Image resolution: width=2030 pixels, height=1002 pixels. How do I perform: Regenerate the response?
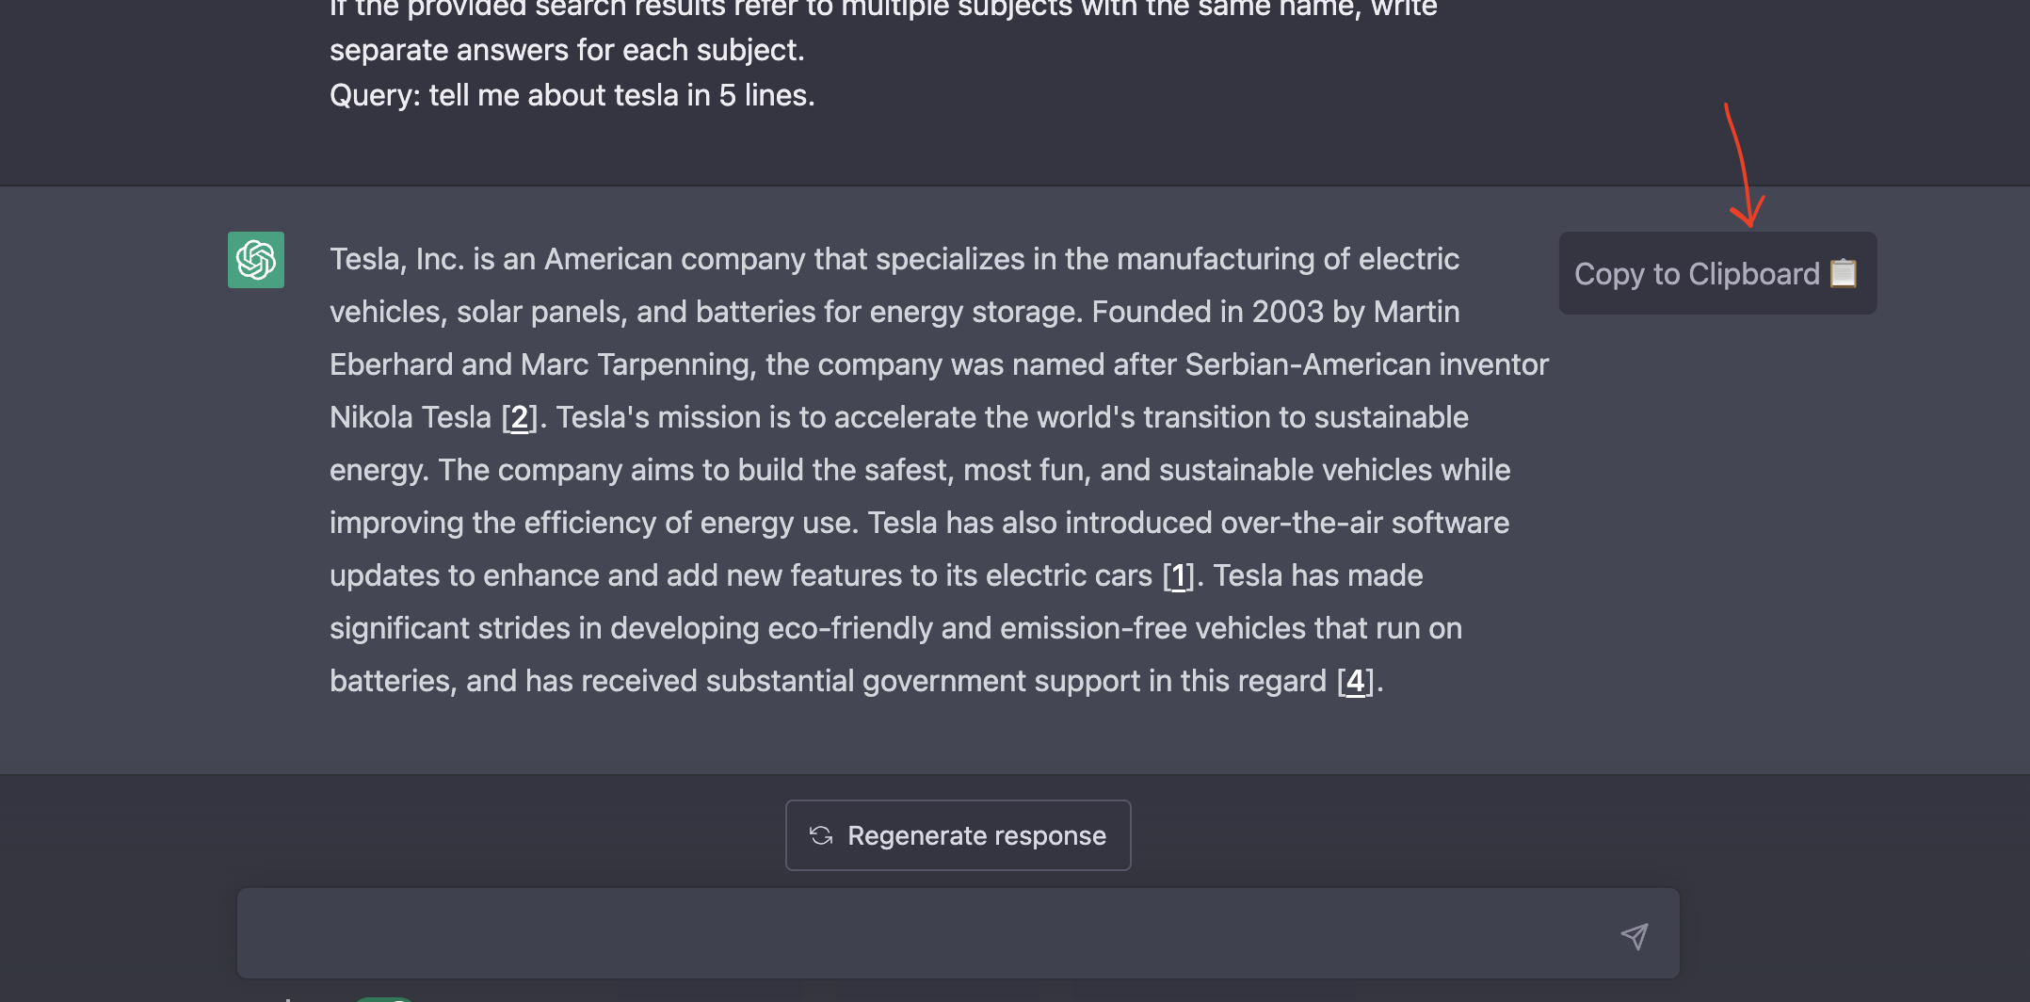pyautogui.click(x=958, y=835)
